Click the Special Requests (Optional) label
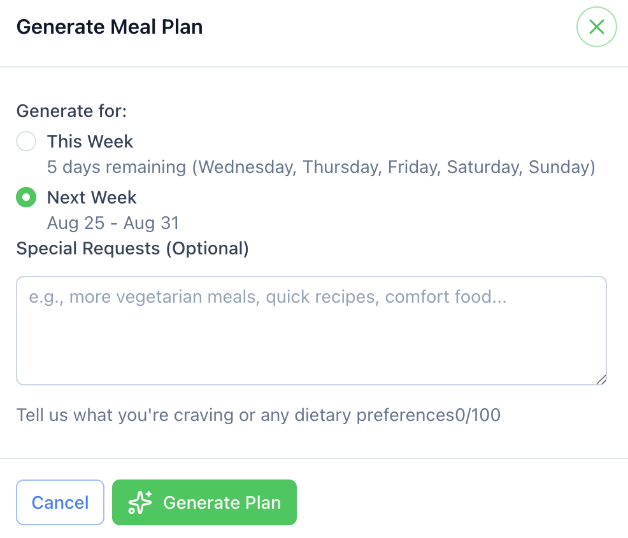 pyautogui.click(x=132, y=248)
